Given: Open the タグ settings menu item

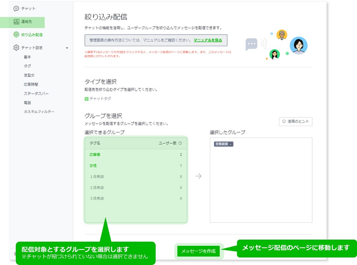Looking at the screenshot, I should tap(27, 66).
